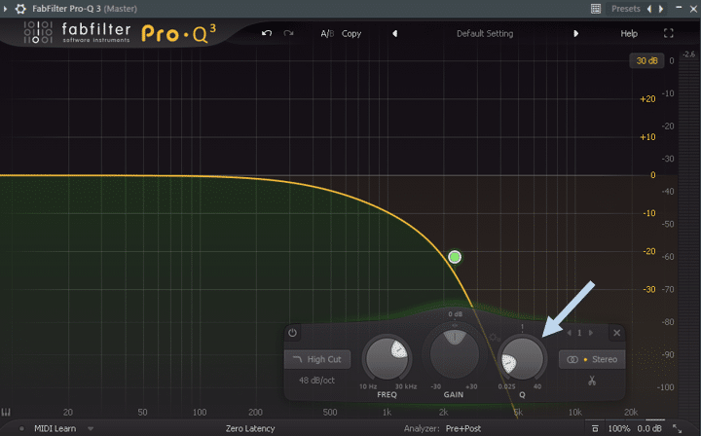Load next preset with right arrow
Screen dimensions: 701x436
click(575, 33)
